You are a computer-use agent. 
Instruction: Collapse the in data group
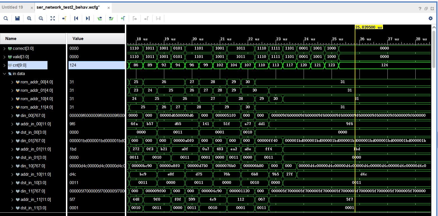click(4, 74)
